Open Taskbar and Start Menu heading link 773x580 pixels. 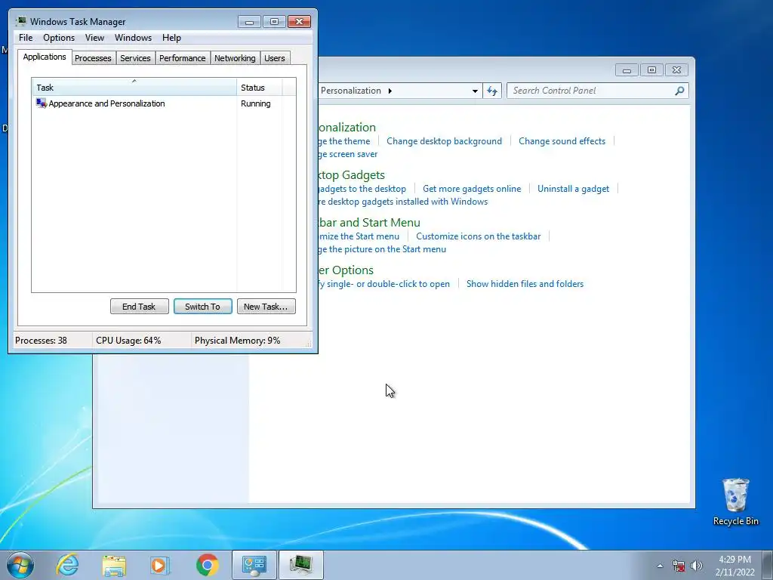pos(369,223)
